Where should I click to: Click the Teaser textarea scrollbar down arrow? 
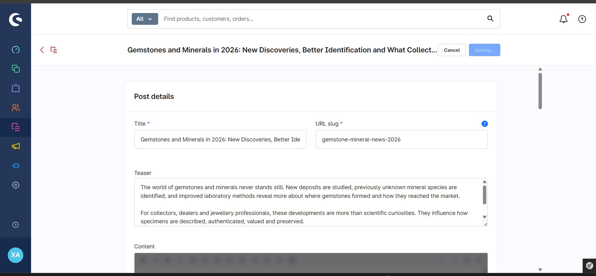tap(484, 217)
